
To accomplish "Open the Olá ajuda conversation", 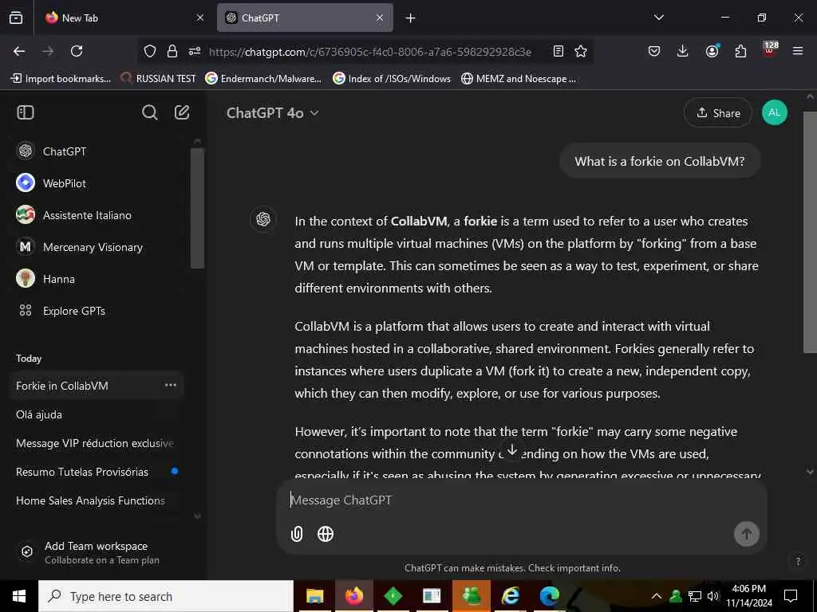I will click(97, 414).
